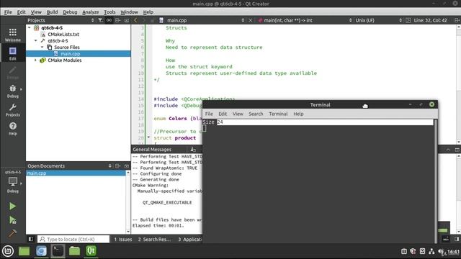This screenshot has height=259, width=461.
Task: Toggle the sidebar visibility button
Action: (x=31, y=239)
